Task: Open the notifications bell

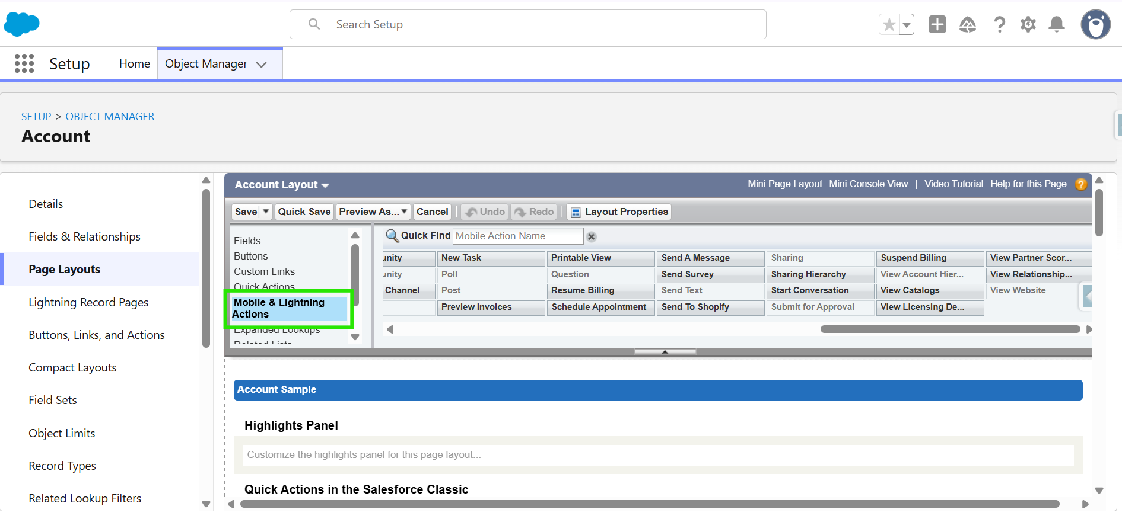Action: pyautogui.click(x=1057, y=24)
